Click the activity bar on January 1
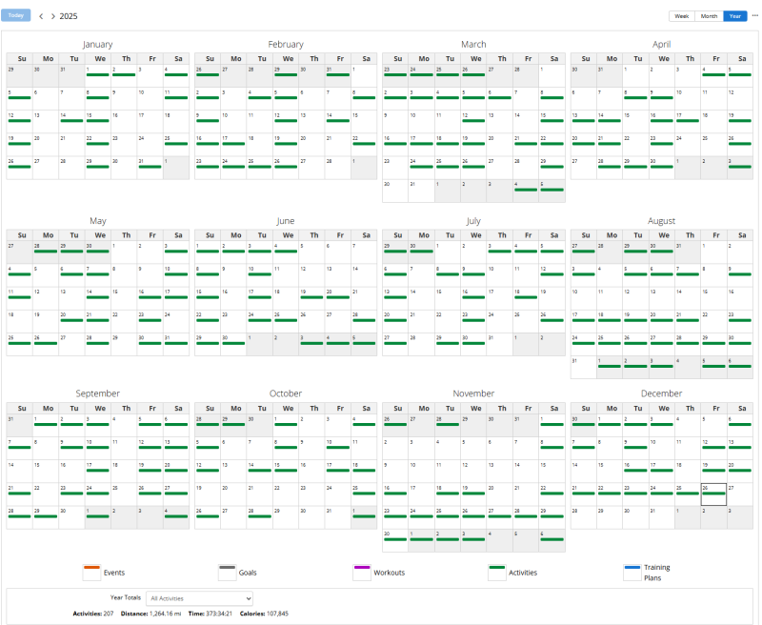 point(97,77)
